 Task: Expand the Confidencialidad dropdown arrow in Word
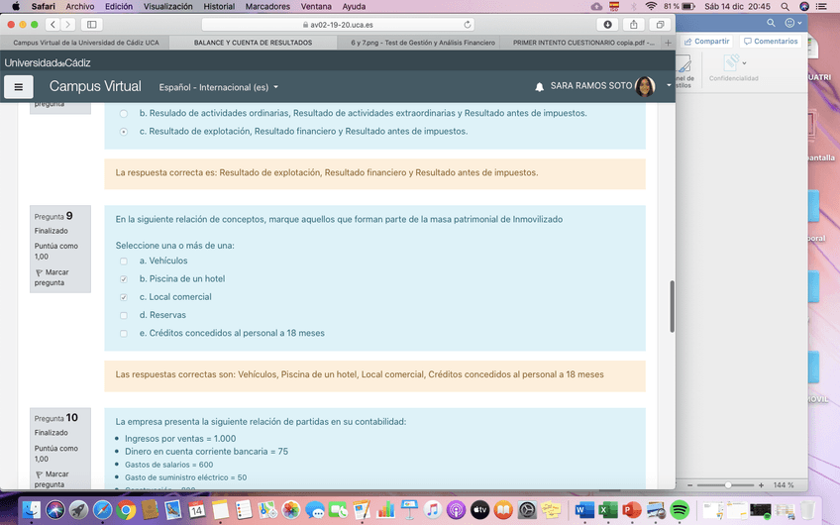tap(744, 63)
